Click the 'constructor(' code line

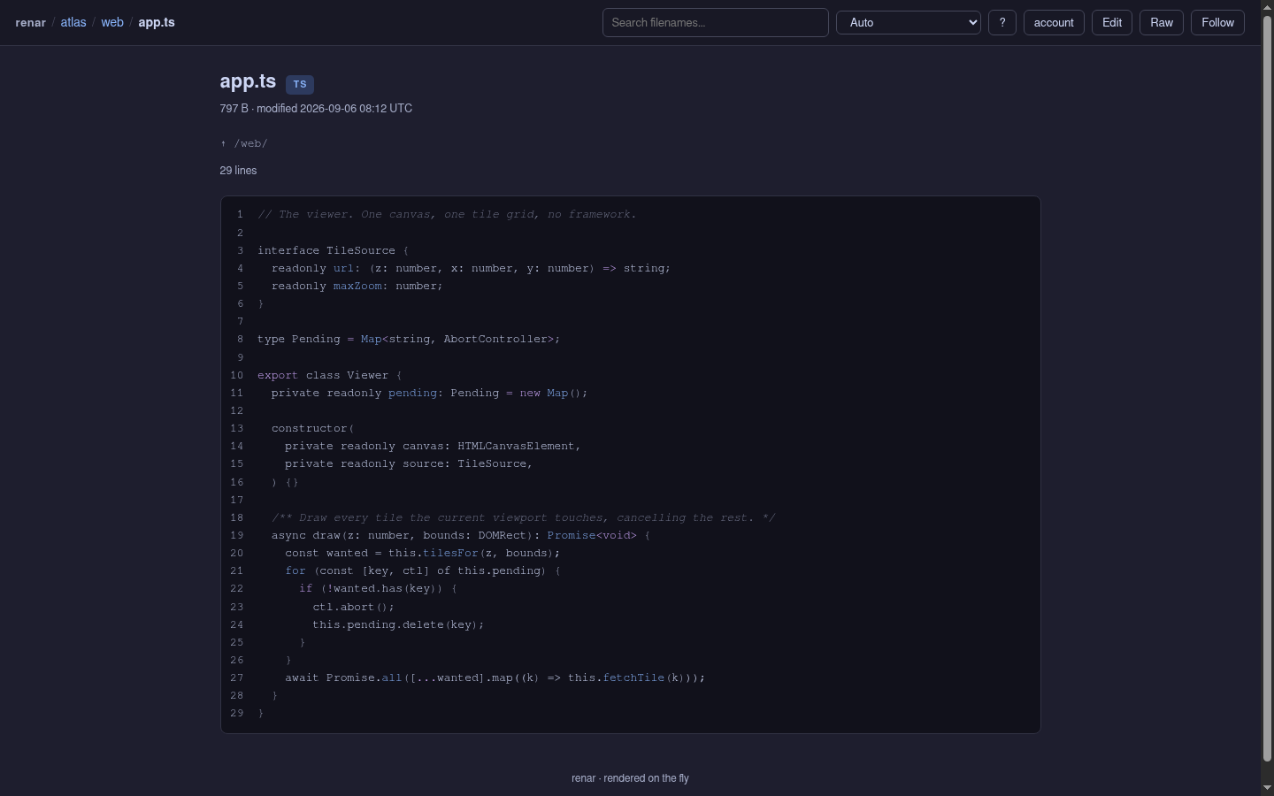click(312, 428)
